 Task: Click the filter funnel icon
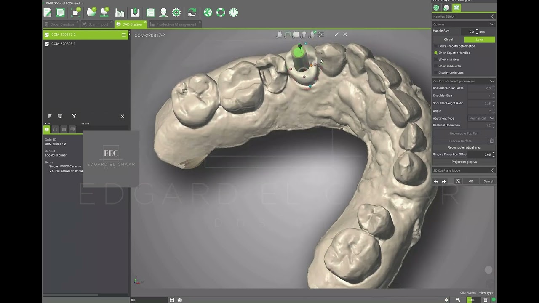pyautogui.click(x=74, y=116)
